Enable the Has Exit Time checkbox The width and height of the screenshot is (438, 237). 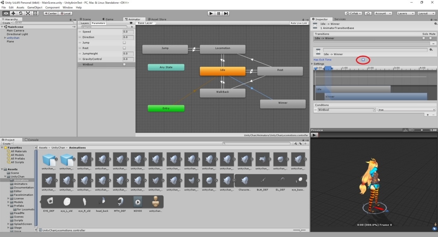[363, 60]
